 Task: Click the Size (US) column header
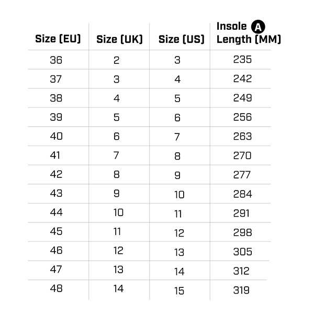tap(181, 39)
